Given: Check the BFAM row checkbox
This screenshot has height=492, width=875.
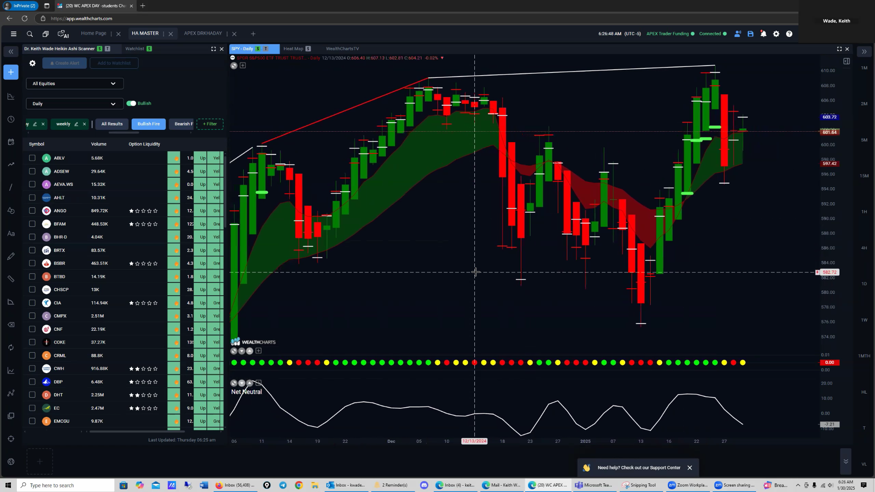Looking at the screenshot, I should pyautogui.click(x=32, y=224).
